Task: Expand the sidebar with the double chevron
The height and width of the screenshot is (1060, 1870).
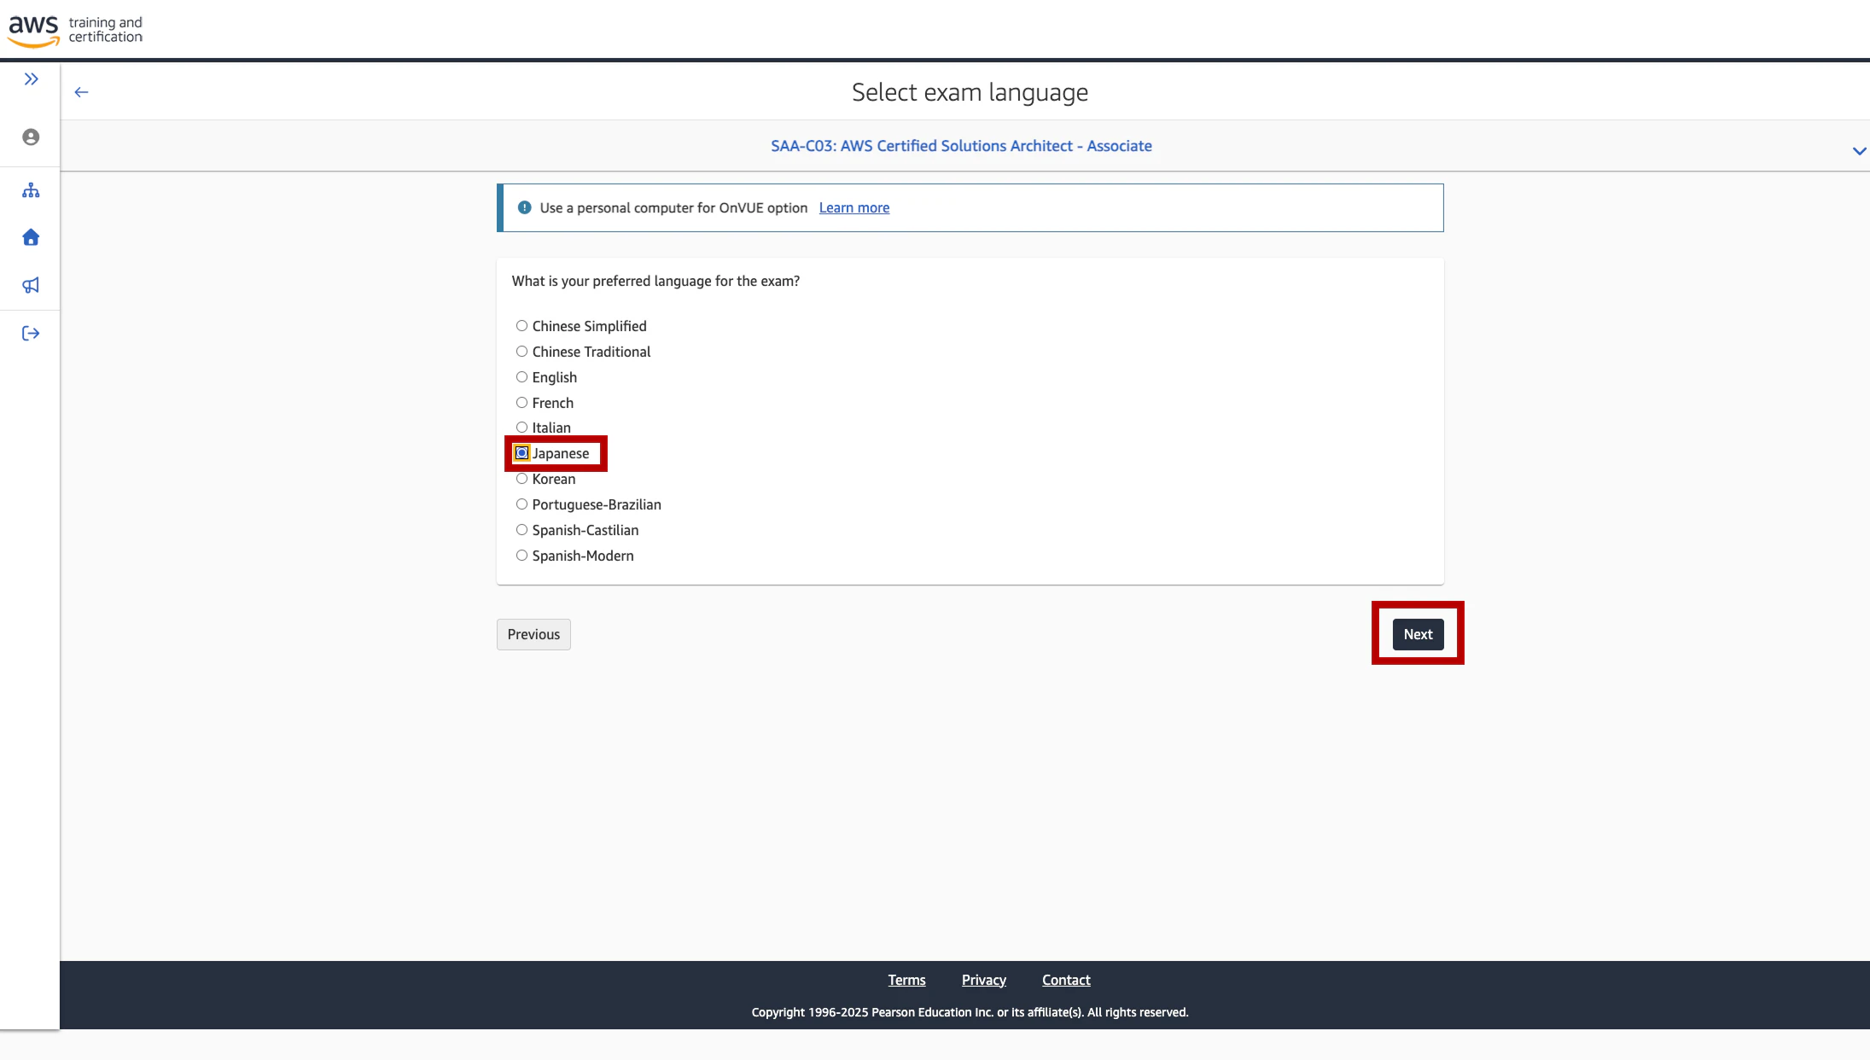Action: [x=32, y=79]
